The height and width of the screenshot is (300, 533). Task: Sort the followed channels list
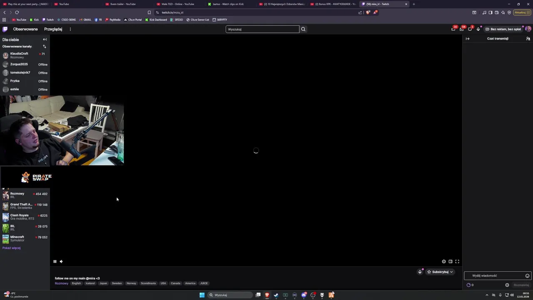tap(45, 46)
